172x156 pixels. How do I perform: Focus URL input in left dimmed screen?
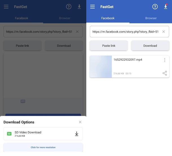coord(43,31)
